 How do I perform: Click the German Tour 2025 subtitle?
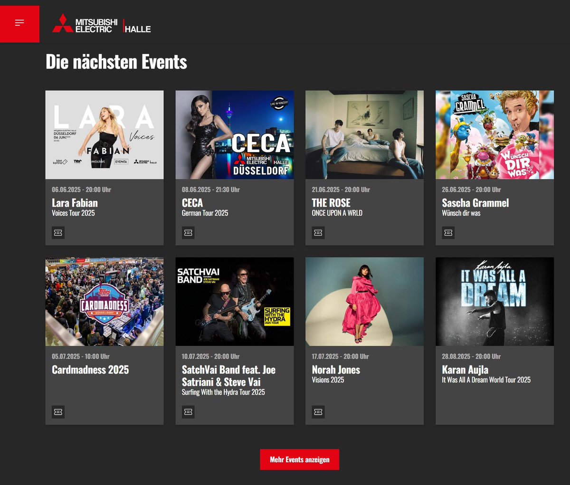[205, 213]
